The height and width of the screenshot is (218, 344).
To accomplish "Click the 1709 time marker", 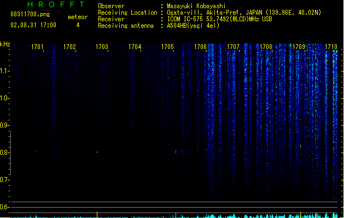I will [x=299, y=47].
